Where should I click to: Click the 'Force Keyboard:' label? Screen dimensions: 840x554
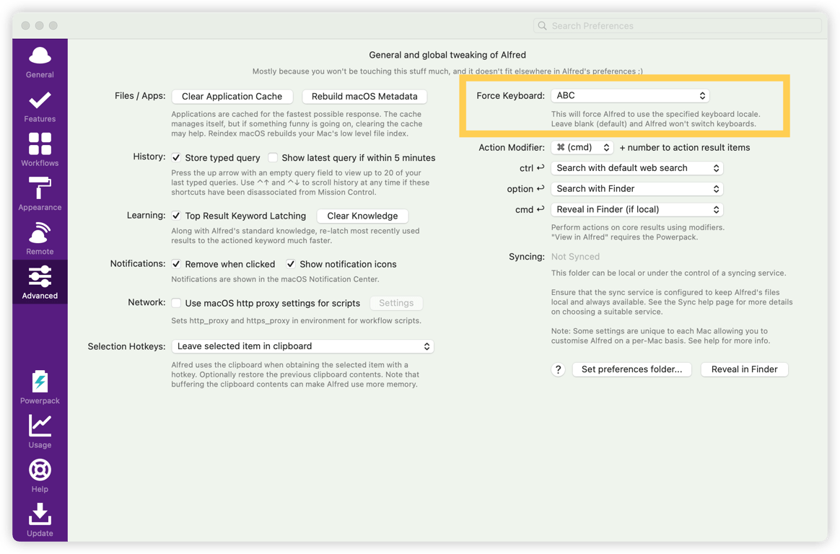pos(510,96)
